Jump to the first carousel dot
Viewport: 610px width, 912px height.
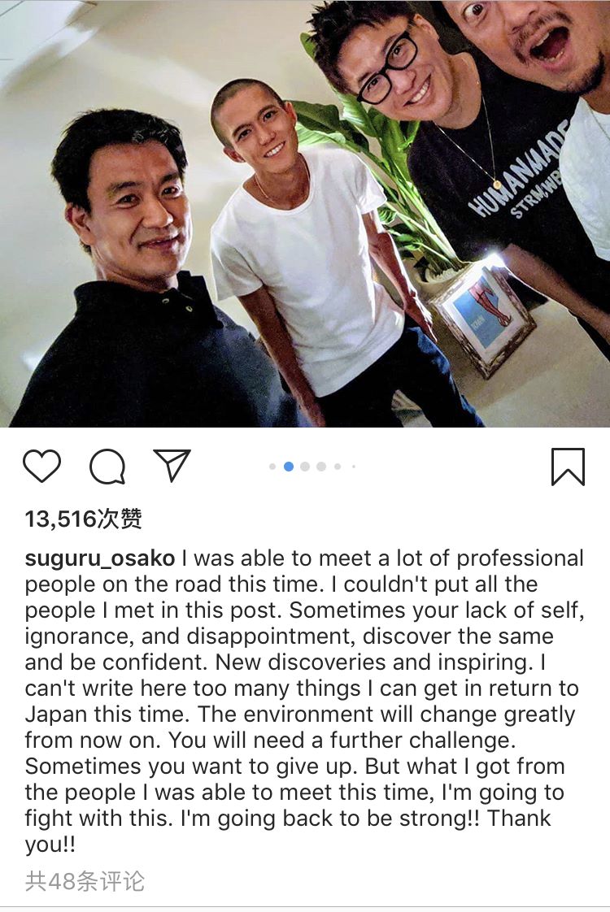(272, 467)
